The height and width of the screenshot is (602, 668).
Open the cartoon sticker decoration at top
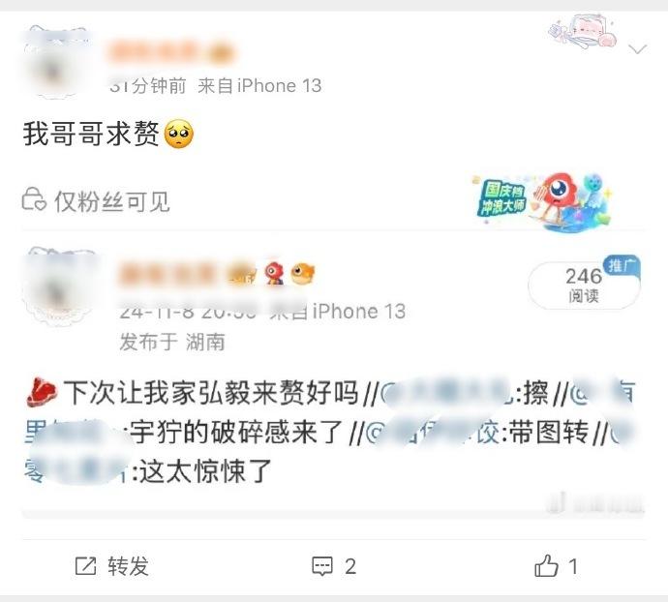583,32
